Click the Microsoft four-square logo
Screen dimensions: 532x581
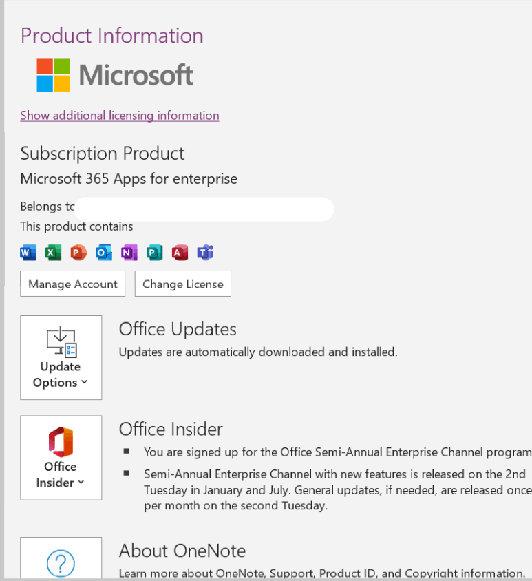tap(54, 74)
